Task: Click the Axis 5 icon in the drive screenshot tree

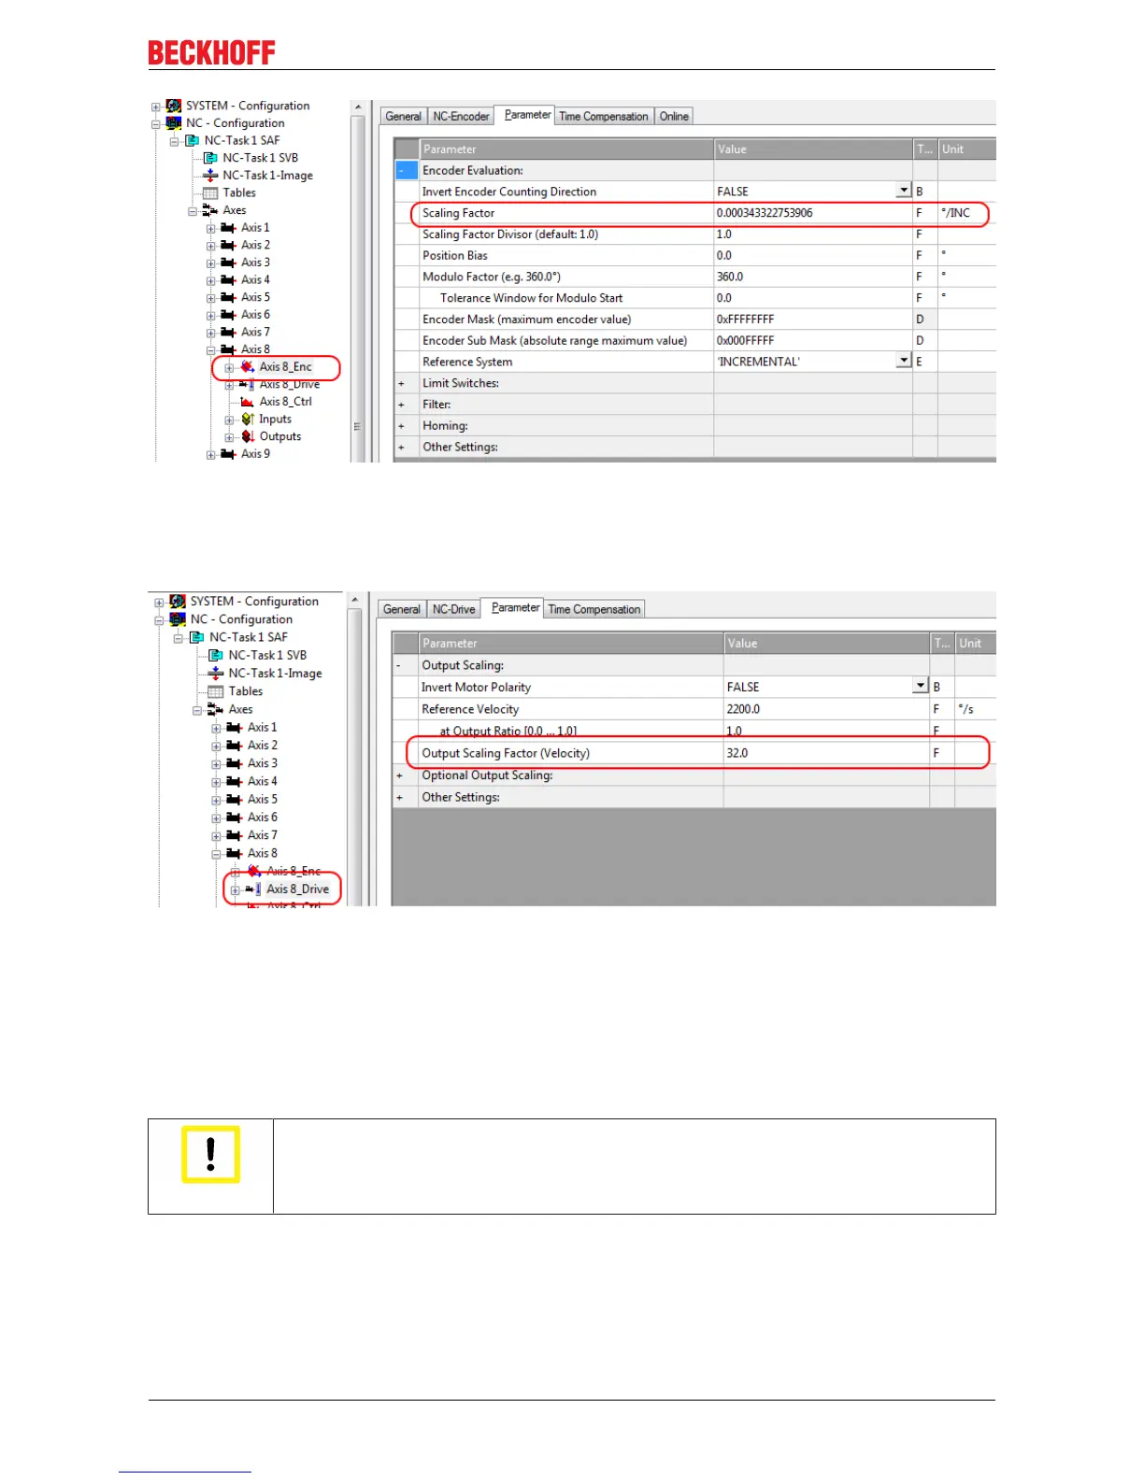Action: (x=234, y=800)
